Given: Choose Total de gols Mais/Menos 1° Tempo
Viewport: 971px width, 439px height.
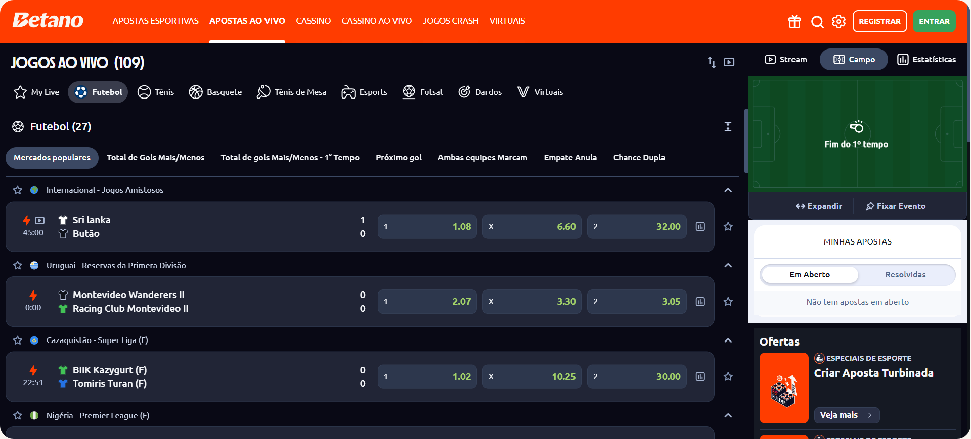Looking at the screenshot, I should 290,157.
